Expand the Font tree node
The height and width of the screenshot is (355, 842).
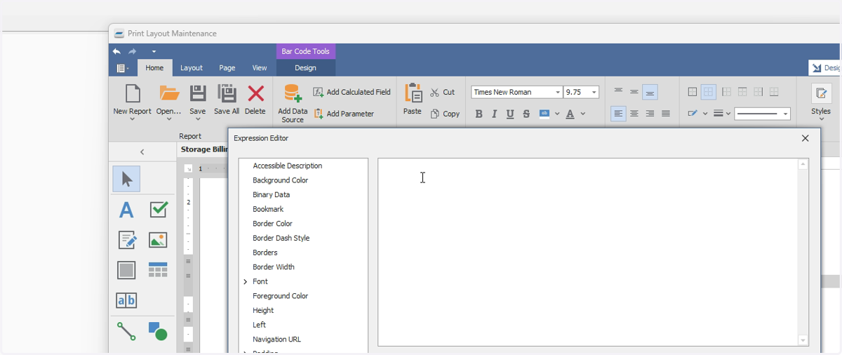click(246, 281)
